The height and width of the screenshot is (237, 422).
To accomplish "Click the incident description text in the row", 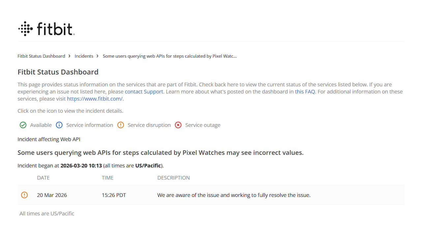I will [234, 195].
